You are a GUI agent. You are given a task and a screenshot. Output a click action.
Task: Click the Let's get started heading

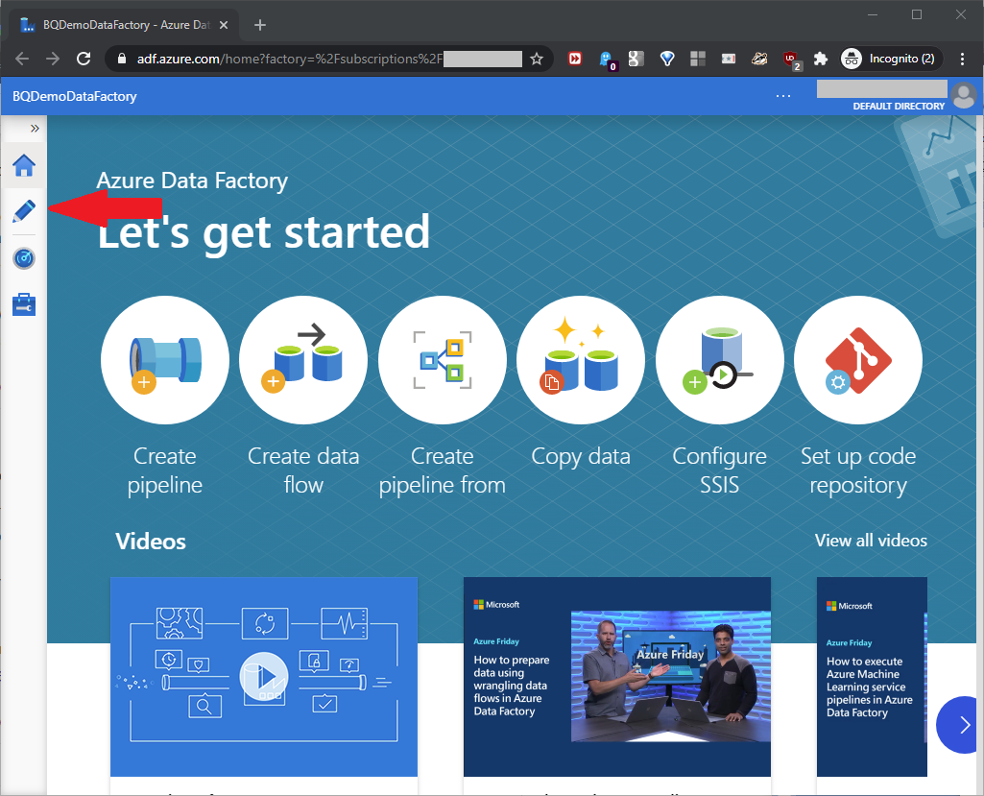click(x=264, y=231)
